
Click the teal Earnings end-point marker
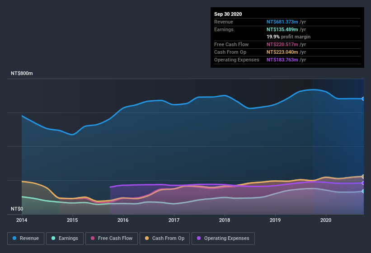363,191
